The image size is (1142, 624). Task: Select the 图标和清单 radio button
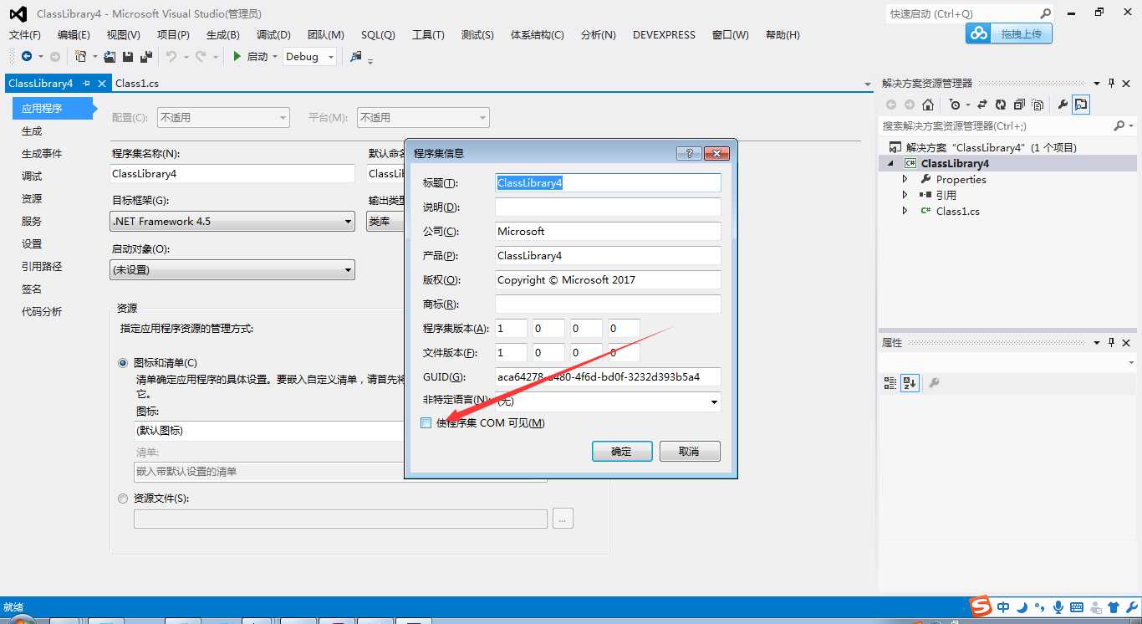point(123,363)
